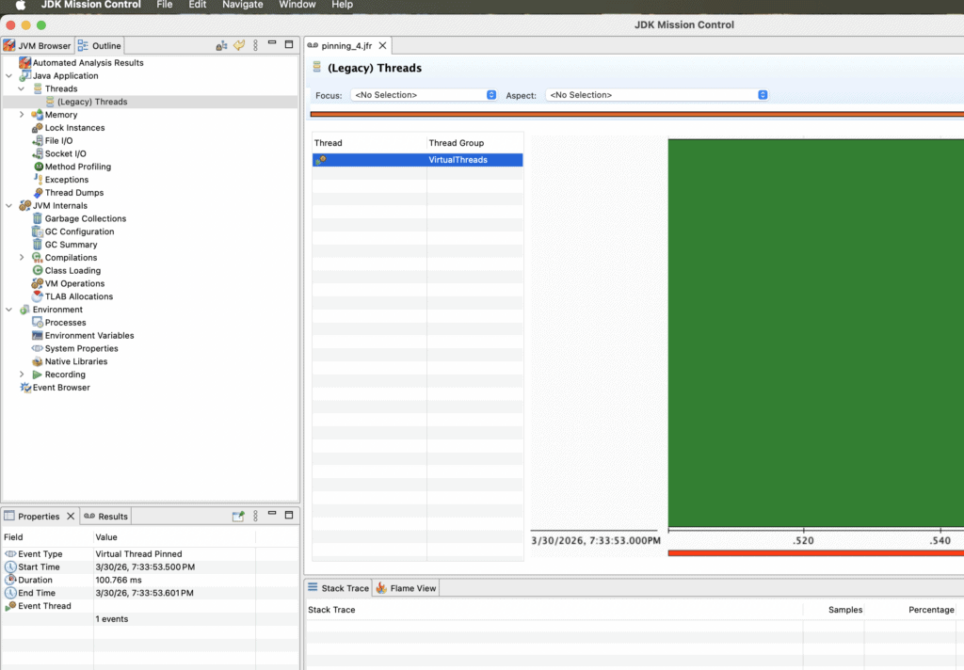
Task: Open the Focus dropdown
Action: [x=424, y=95]
